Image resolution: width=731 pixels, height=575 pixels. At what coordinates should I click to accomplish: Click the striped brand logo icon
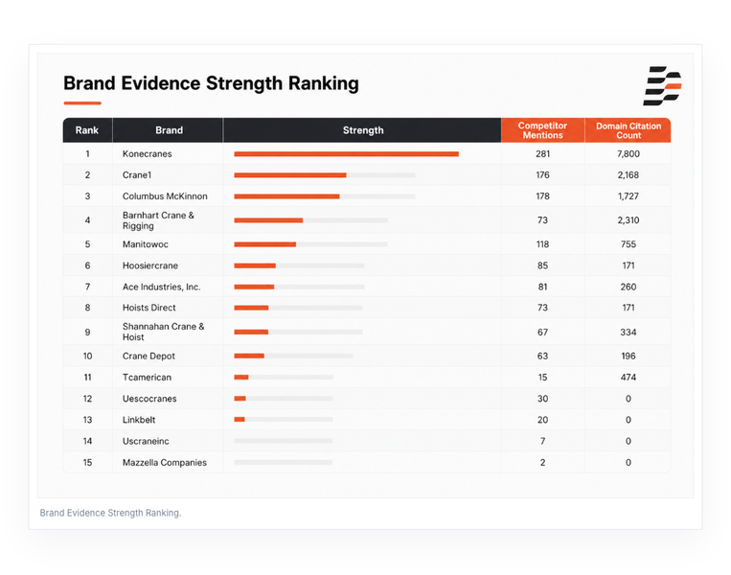[662, 86]
